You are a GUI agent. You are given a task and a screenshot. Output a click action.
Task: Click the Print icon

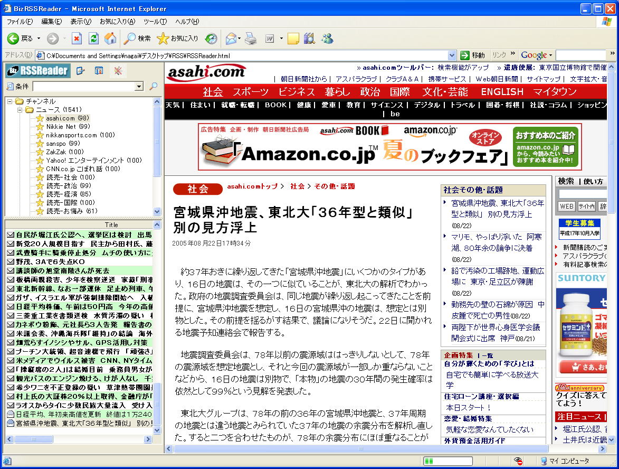point(251,39)
